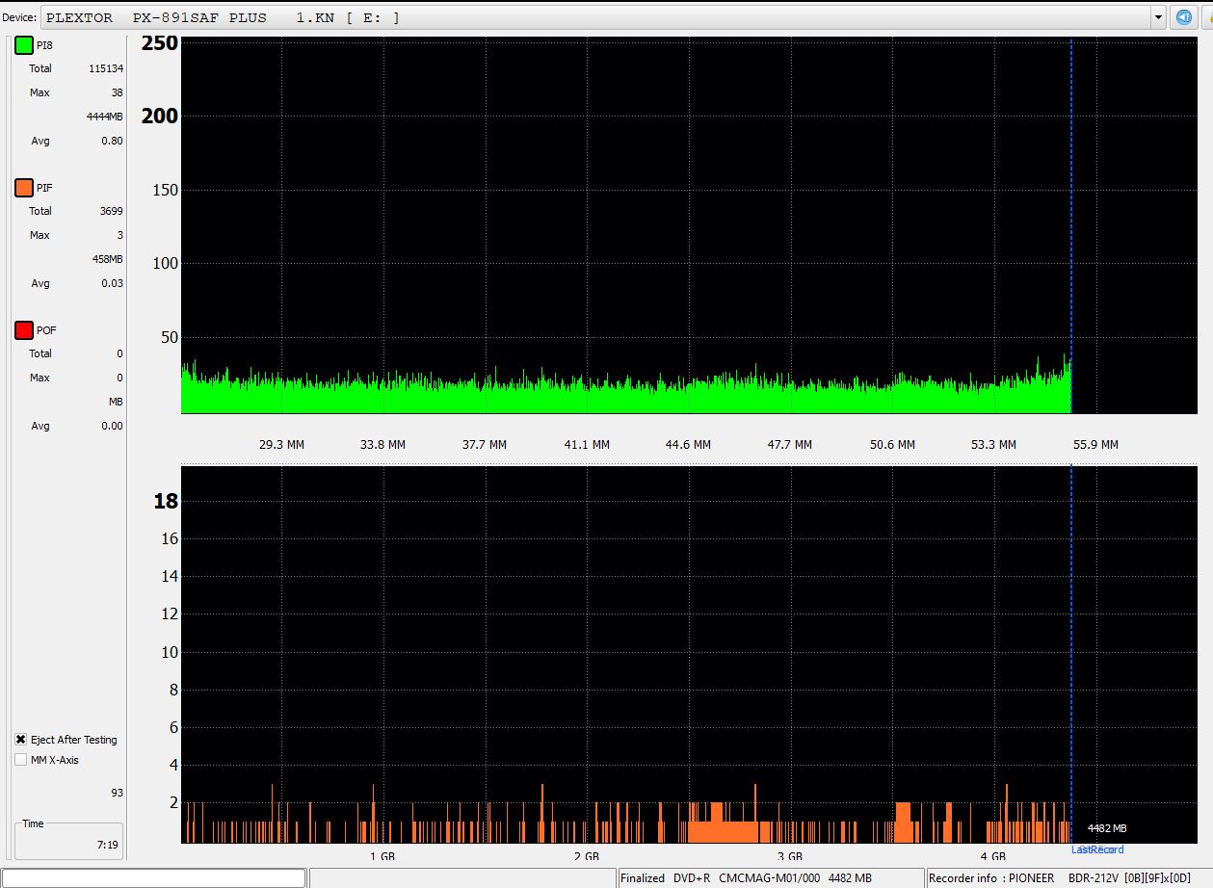Click the 3 GB mark on the PIF x-axis

click(x=789, y=856)
